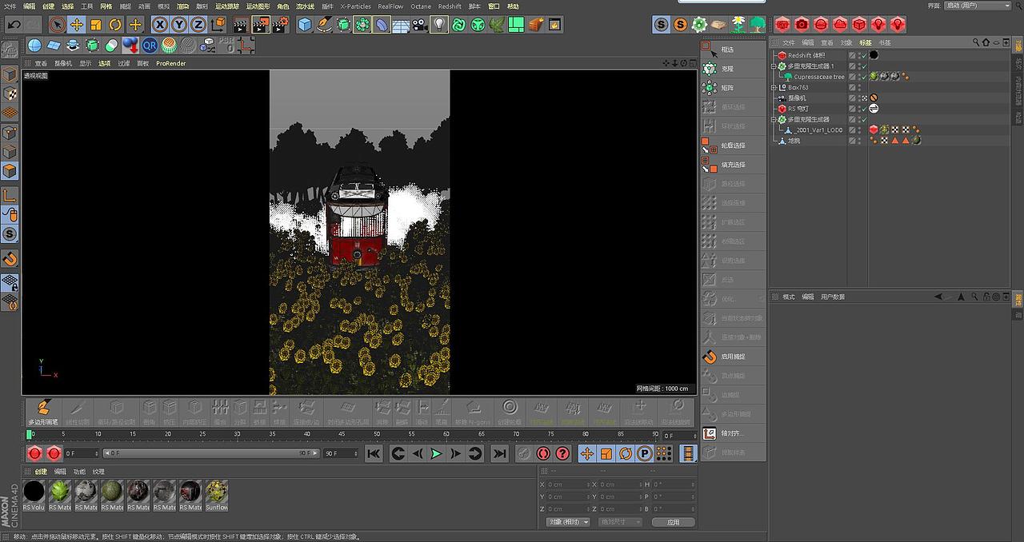Select the _2001_Var1_LOD0 object
The image size is (1024, 542).
click(x=819, y=130)
